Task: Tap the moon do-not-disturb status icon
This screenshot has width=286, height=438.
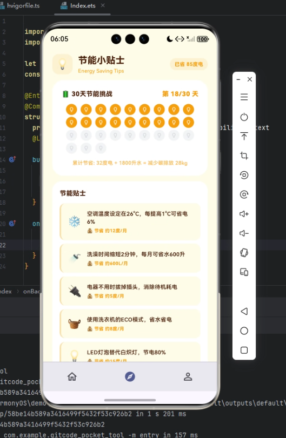Action: [169, 39]
